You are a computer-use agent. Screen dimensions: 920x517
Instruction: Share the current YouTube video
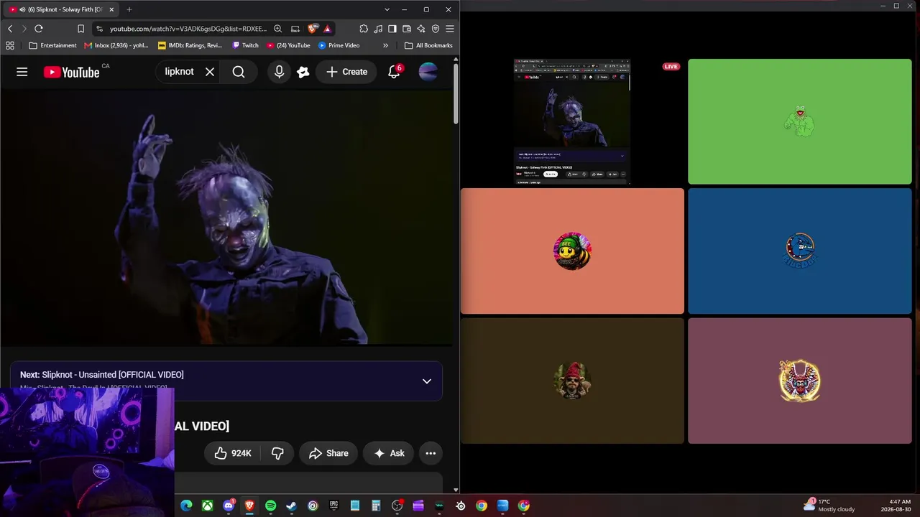point(328,453)
